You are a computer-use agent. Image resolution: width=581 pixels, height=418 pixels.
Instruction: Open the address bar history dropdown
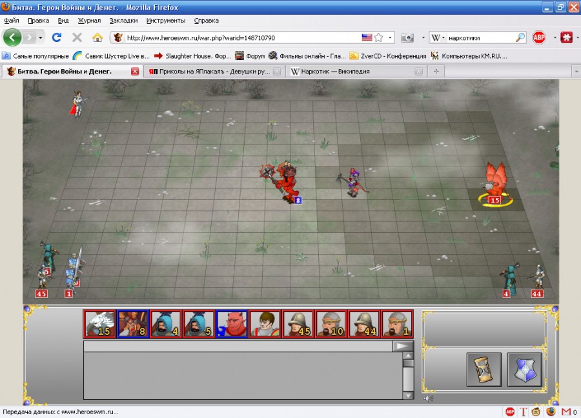click(390, 37)
